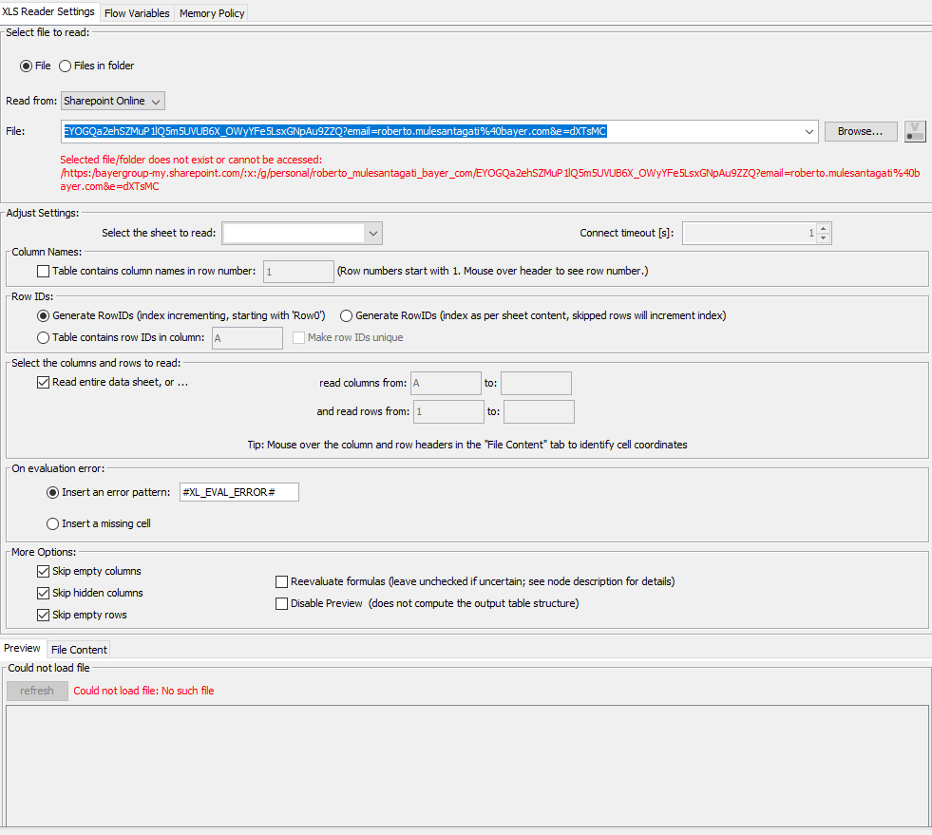The image size is (932, 835).
Task: Decrease connect timeout with down arrow
Action: click(x=824, y=238)
